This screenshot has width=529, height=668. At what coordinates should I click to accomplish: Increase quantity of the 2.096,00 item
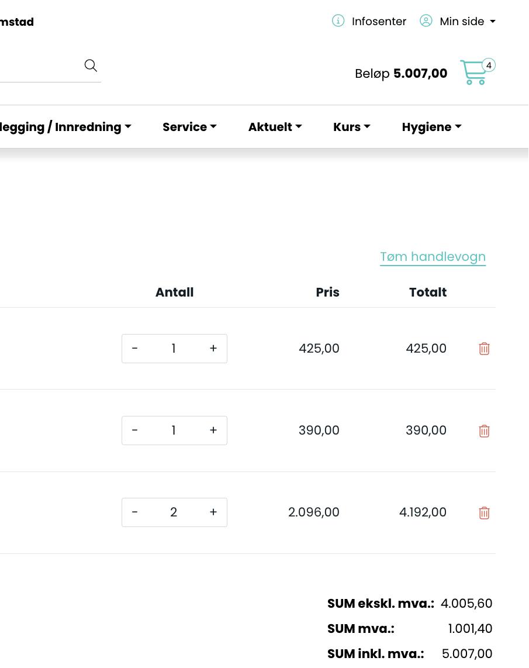[213, 512]
